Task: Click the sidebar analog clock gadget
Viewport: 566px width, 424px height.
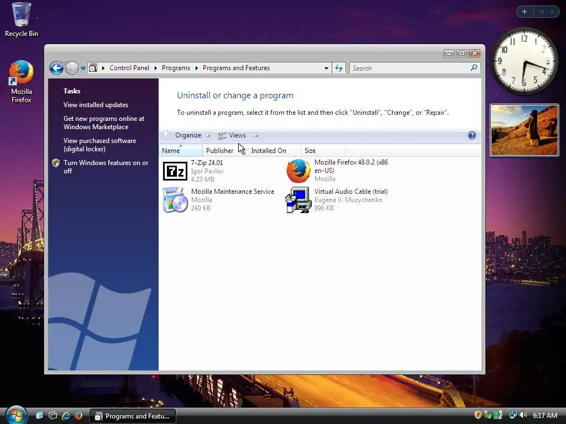Action: pos(524,61)
